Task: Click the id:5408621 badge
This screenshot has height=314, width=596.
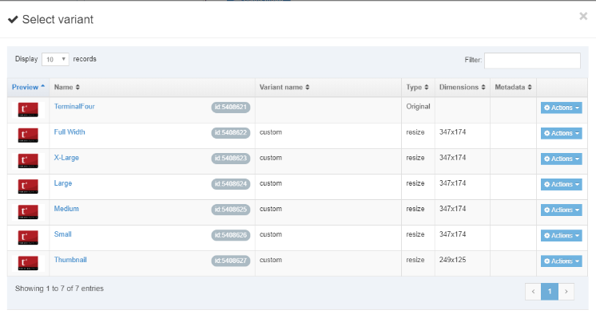Action: pos(231,108)
